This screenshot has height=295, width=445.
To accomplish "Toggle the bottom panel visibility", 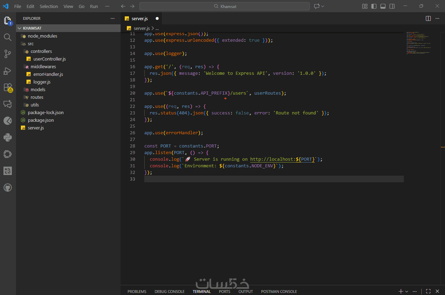I will (x=383, y=6).
